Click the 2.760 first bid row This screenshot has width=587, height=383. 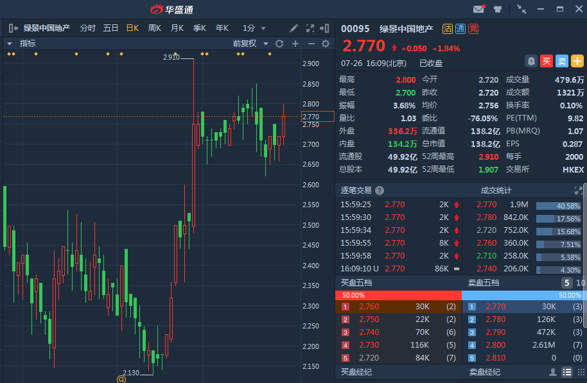tap(398, 307)
